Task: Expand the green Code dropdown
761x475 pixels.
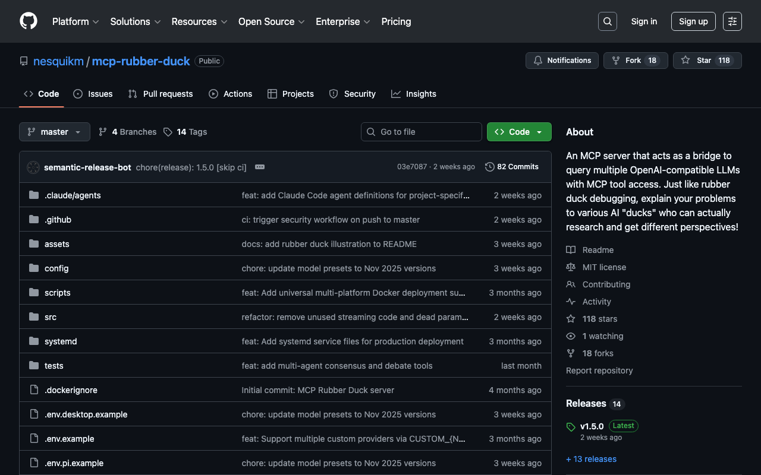Action: 519,132
